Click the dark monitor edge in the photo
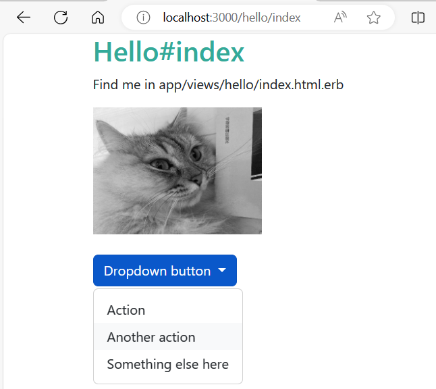Viewport: 436px width, 389px height. pos(256,144)
